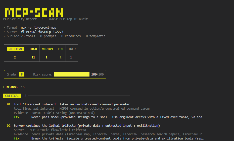Click 'tool:firecrawl_interact' reference
The height and width of the screenshot is (141, 234).
(34, 109)
